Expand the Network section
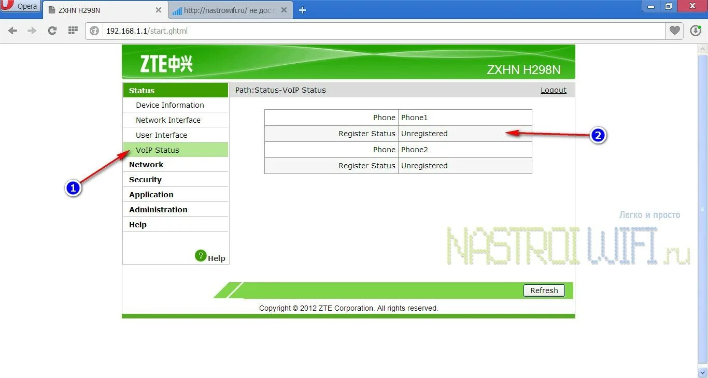This screenshot has width=708, height=378. tap(146, 165)
